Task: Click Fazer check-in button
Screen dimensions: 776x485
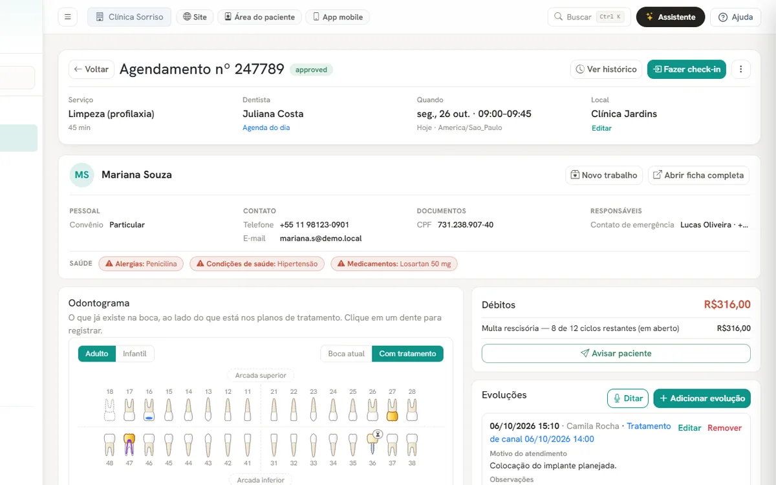Action: (687, 69)
